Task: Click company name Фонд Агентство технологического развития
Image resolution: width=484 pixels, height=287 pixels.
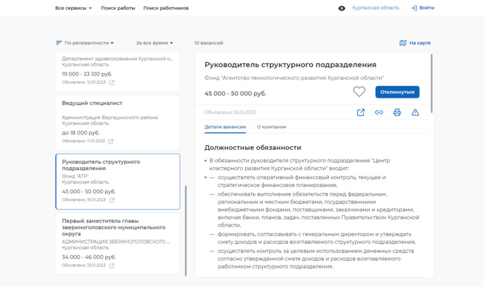Action: (294, 78)
